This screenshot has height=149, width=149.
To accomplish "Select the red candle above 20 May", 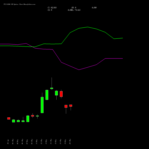I will click(x=71, y=105).
